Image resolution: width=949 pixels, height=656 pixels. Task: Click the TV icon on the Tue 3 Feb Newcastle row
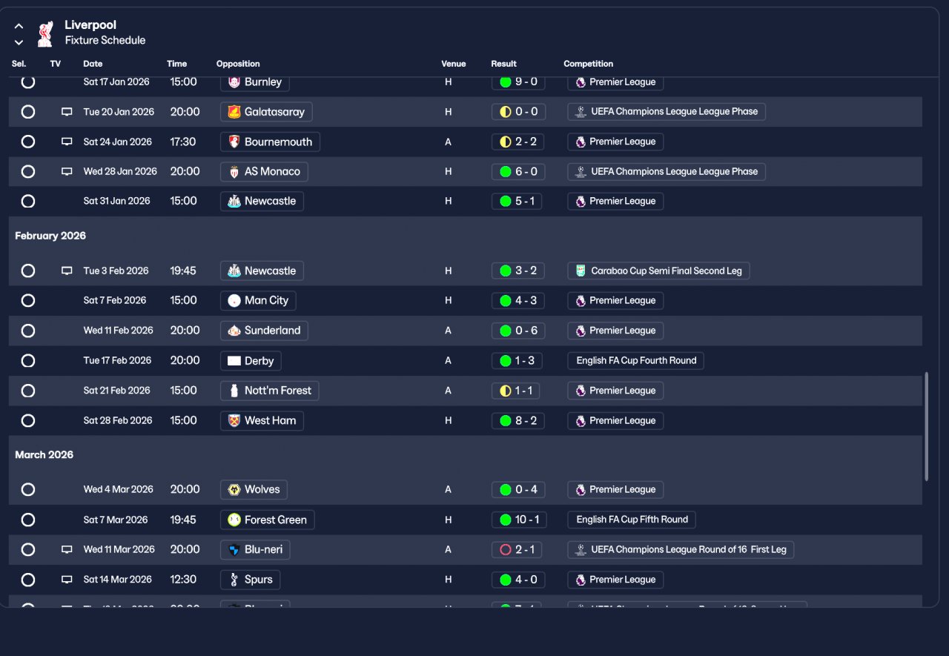tap(67, 271)
